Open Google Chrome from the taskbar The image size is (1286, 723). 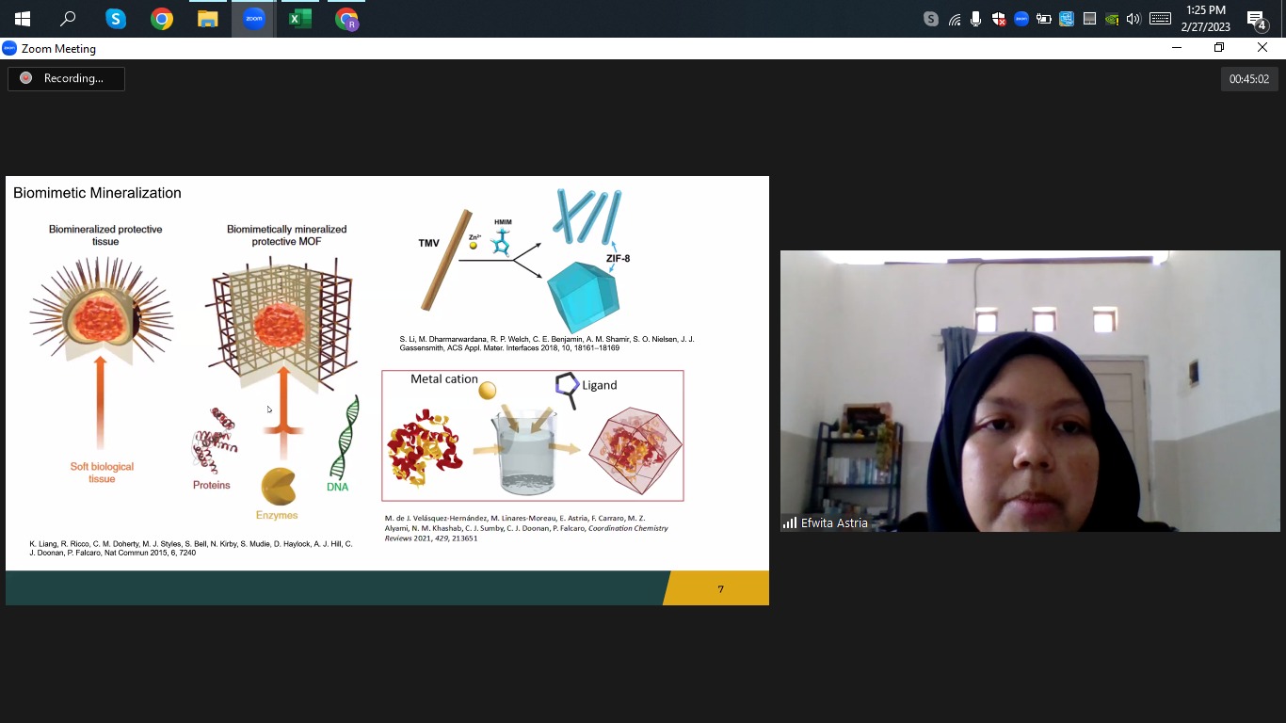coord(162,19)
